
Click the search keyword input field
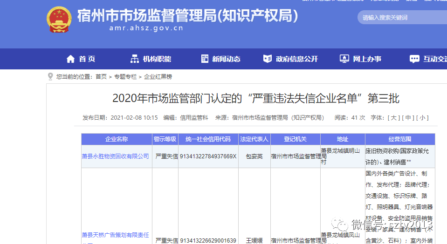coord(401,18)
